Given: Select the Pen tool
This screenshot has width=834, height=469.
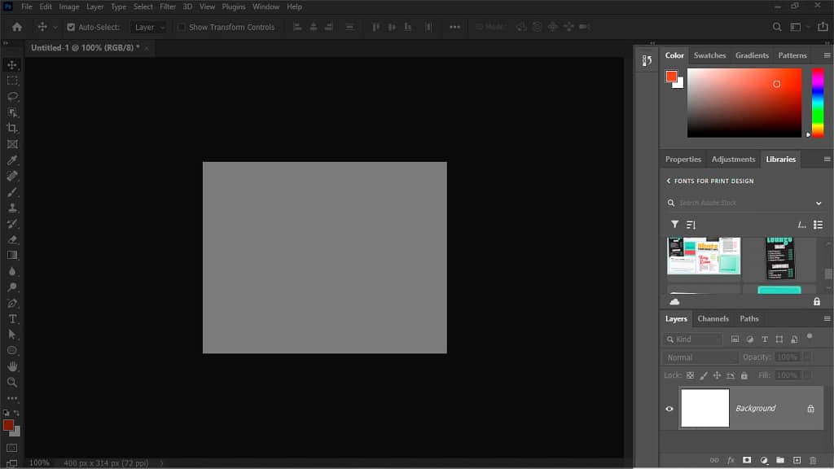Looking at the screenshot, I should (11, 303).
